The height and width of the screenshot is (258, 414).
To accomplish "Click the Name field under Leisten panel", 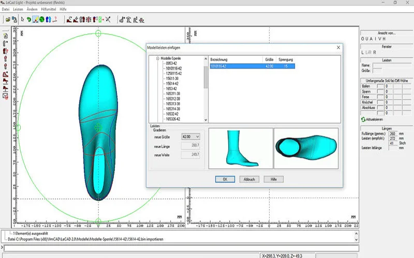I will click(x=392, y=65).
